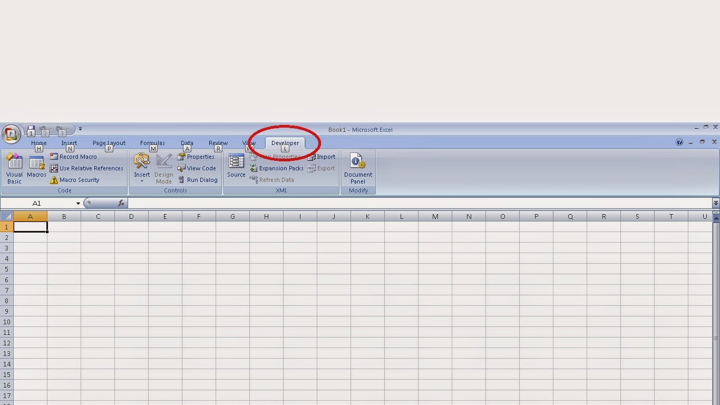Click the Save icon in Quick Access Toolbar
The image size is (720, 405).
pos(31,129)
